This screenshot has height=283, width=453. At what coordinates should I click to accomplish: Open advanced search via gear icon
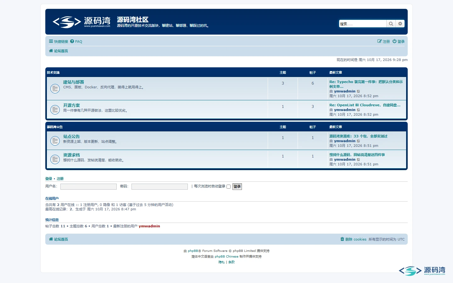point(400,24)
